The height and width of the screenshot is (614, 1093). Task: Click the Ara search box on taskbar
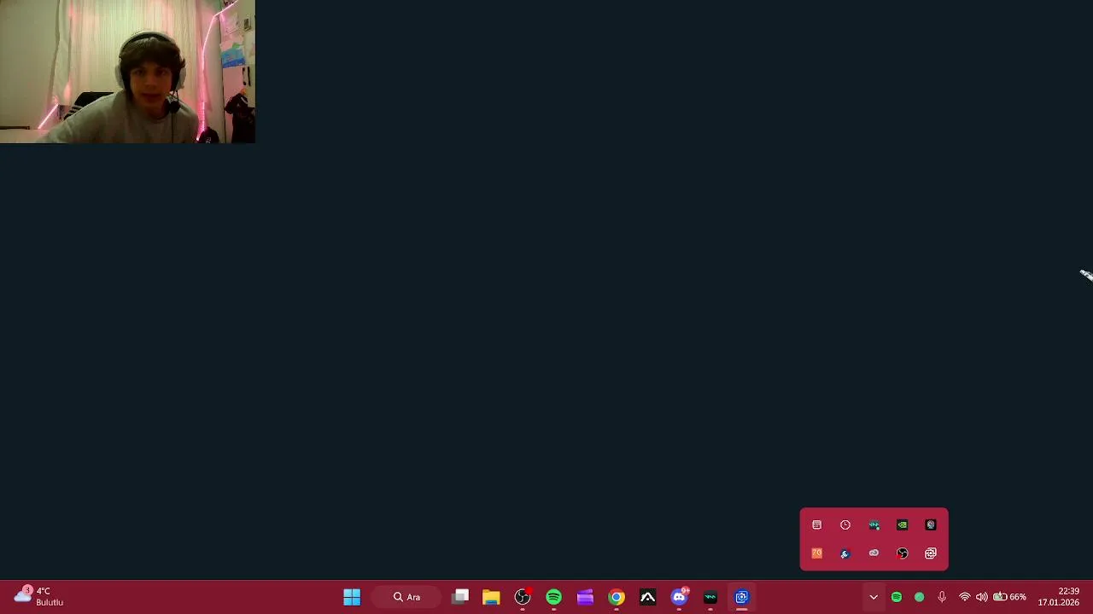coord(407,597)
